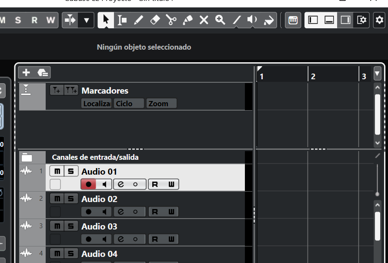Select the Split scissors tool
Screen dimensions: 388x263
pos(171,20)
